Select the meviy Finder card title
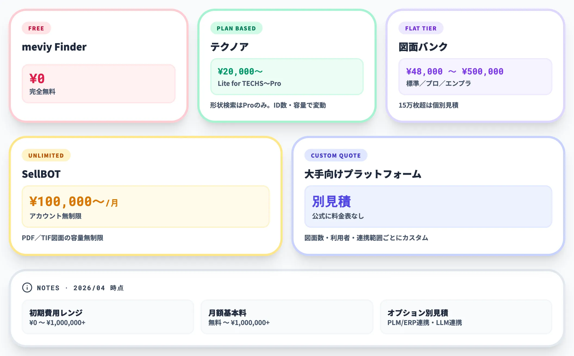The height and width of the screenshot is (356, 574). 54,47
